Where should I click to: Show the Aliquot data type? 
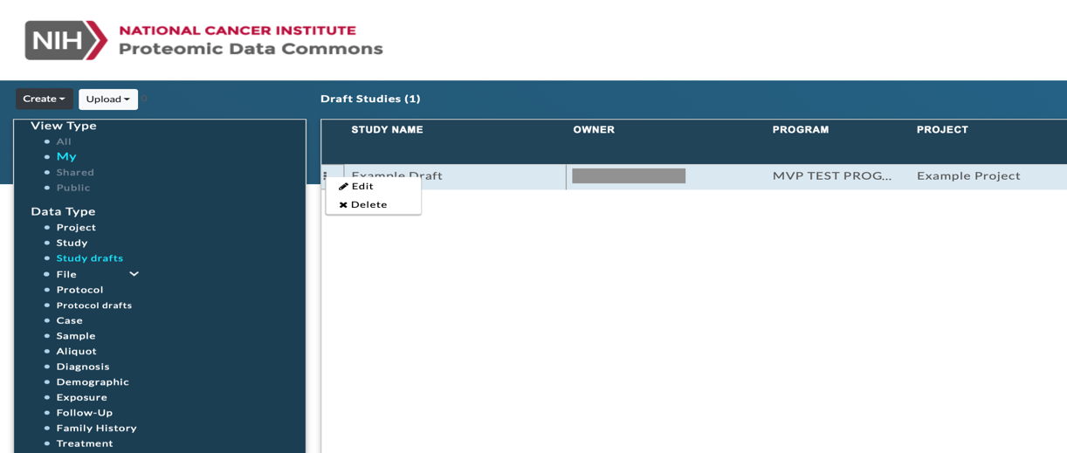tap(77, 352)
